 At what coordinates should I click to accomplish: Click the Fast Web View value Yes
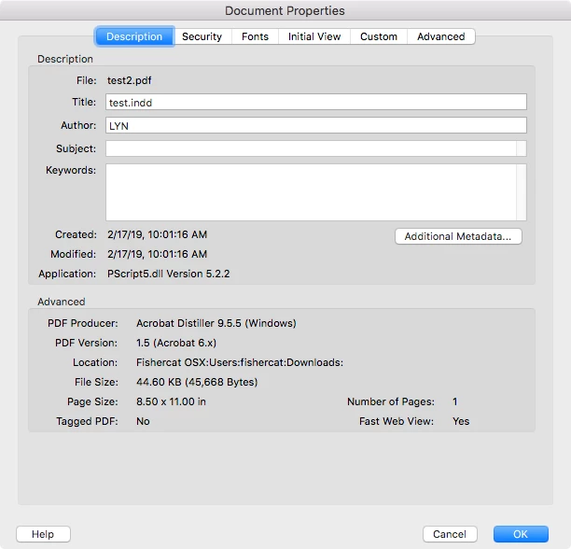461,421
